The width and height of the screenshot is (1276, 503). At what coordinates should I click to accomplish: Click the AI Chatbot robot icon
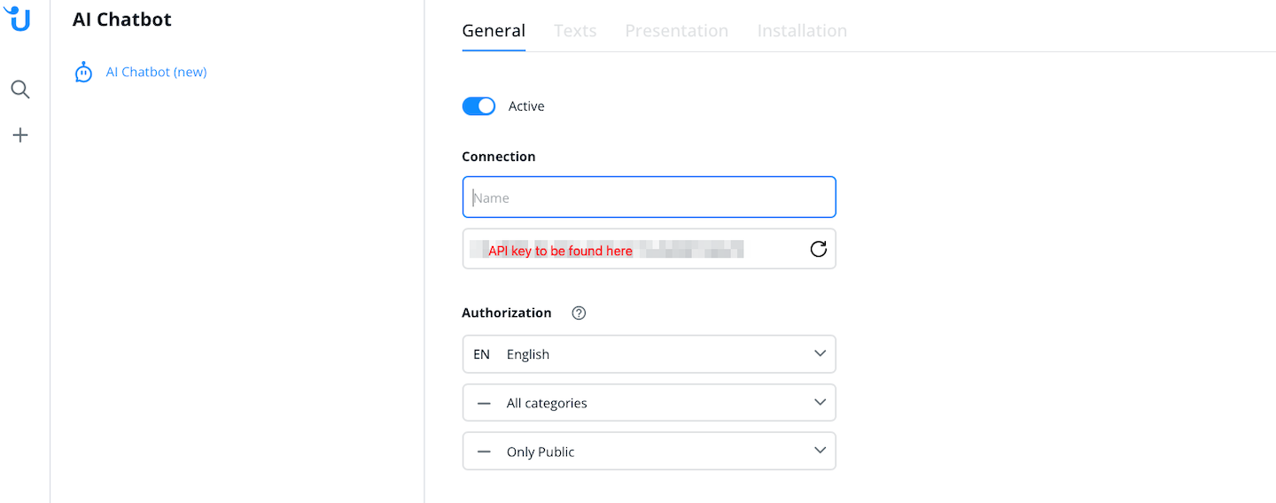click(83, 73)
